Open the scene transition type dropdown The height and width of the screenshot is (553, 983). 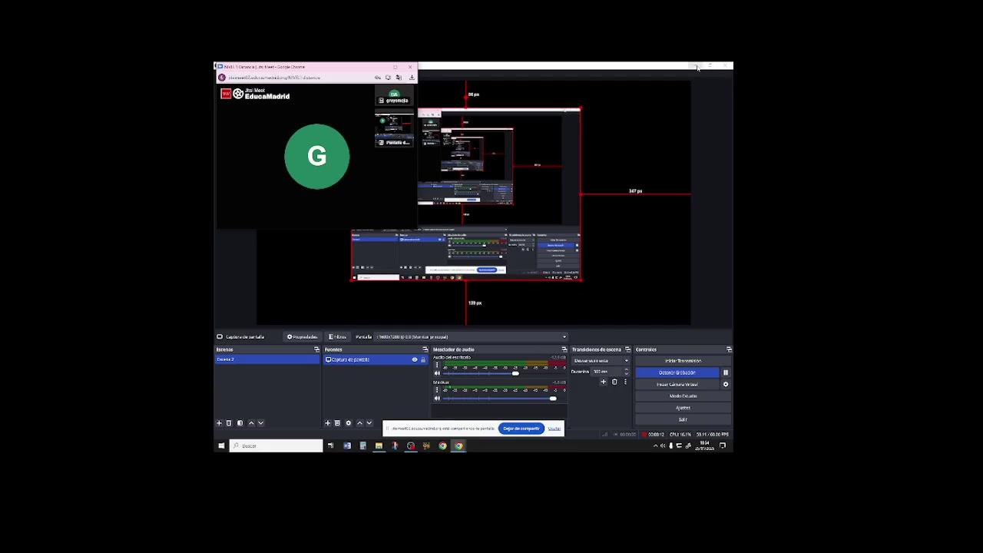(601, 360)
